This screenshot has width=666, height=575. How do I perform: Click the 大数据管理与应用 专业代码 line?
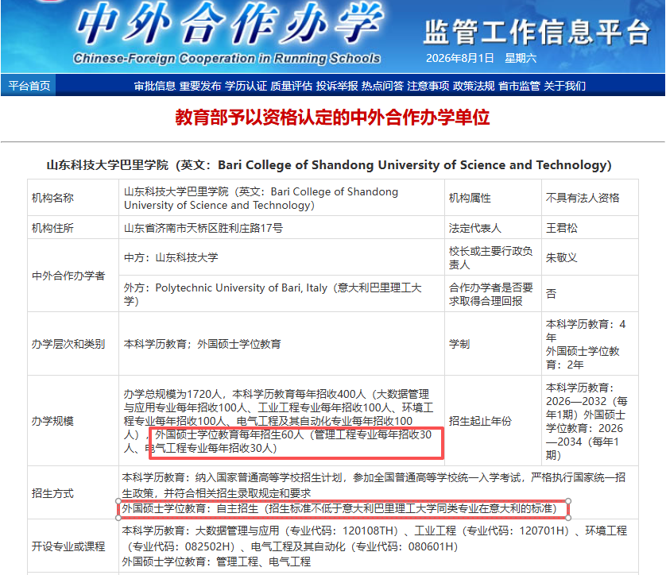point(374,531)
